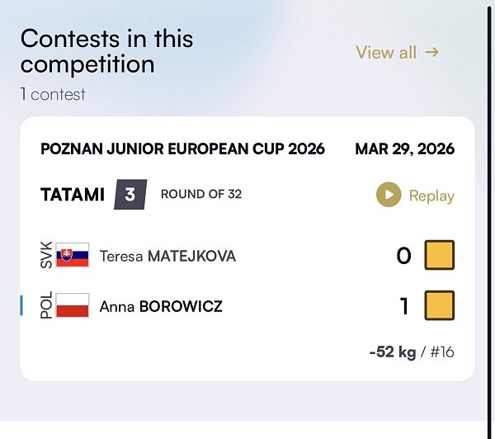The height and width of the screenshot is (439, 495).
Task: Click the Slovakia flag icon
Action: click(73, 255)
